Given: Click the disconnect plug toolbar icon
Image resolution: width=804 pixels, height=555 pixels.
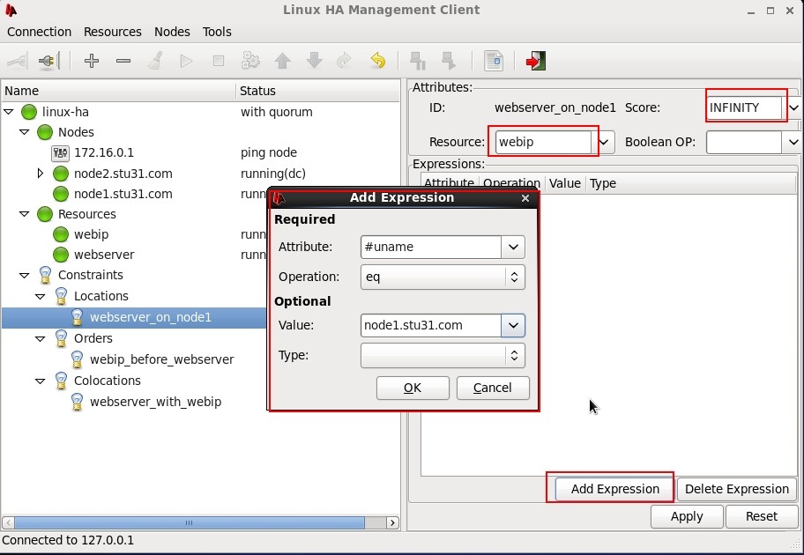Looking at the screenshot, I should (x=48, y=61).
